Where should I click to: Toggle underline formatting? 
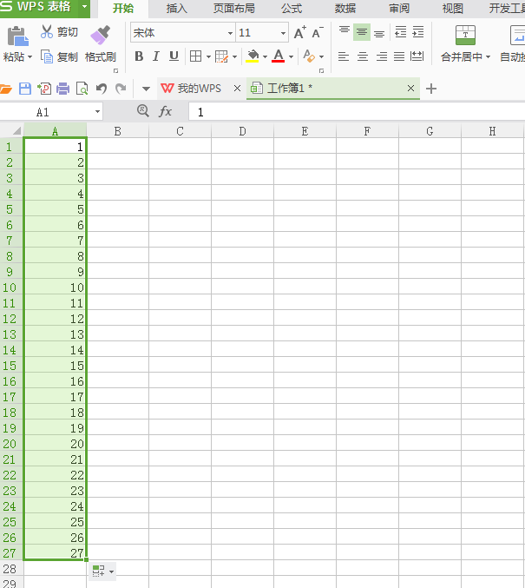(x=174, y=56)
